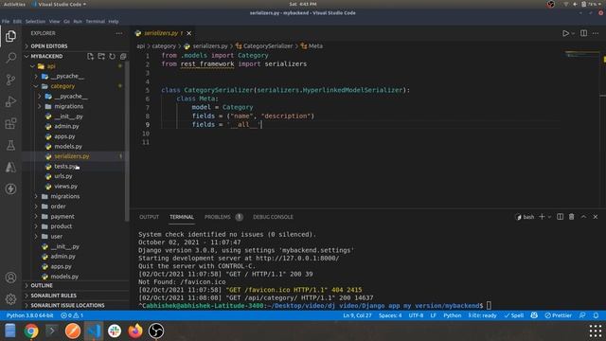Expand the OUTLINE section
Viewport: 606px width, 341px height.
42,286
